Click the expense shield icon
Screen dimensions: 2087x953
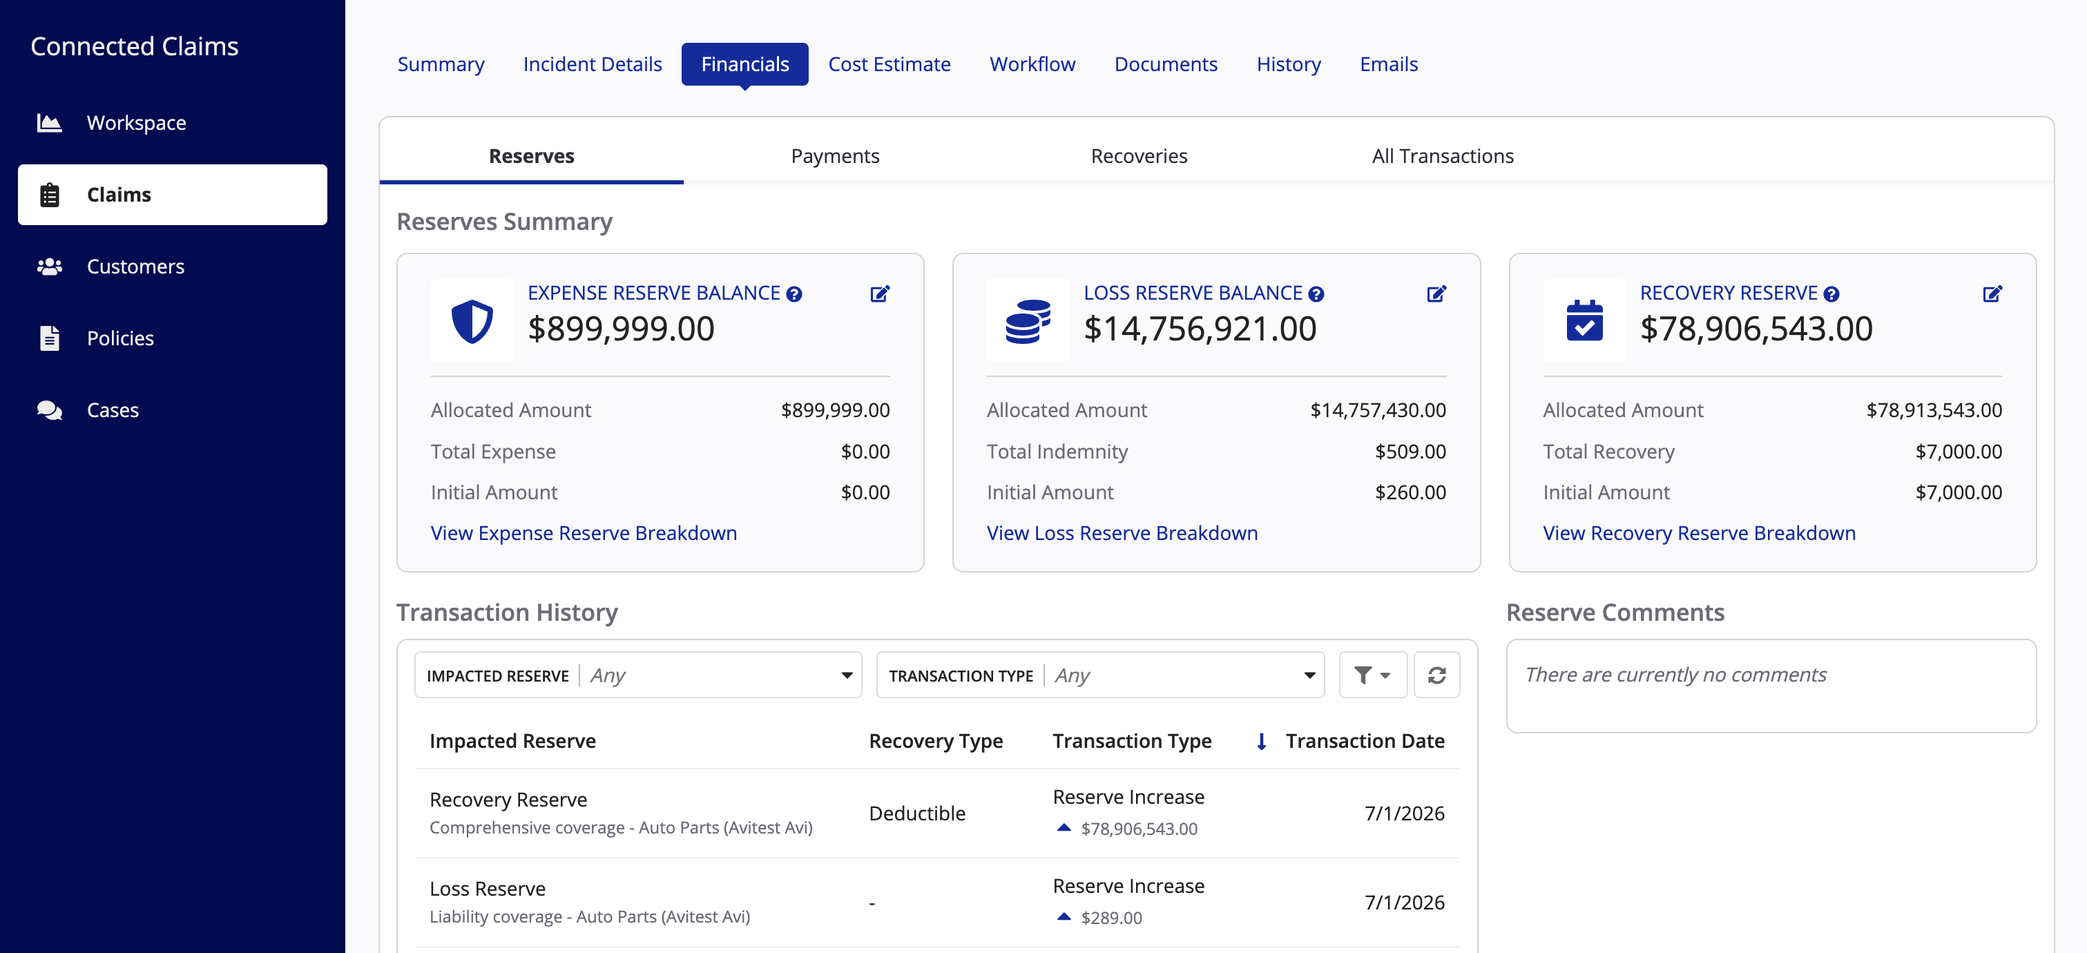click(x=472, y=321)
